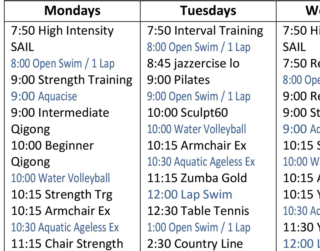Image resolution: width=320 pixels, height=251 pixels.
Task: Select 11:15 Zumba Gold class
Action: coord(197,178)
